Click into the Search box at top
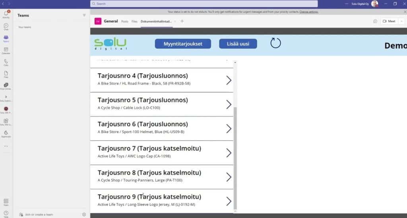This screenshot has width=407, height=218. click(x=204, y=4)
